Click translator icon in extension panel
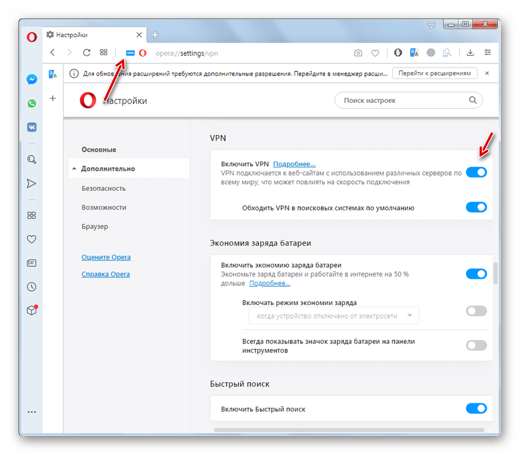 click(53, 74)
